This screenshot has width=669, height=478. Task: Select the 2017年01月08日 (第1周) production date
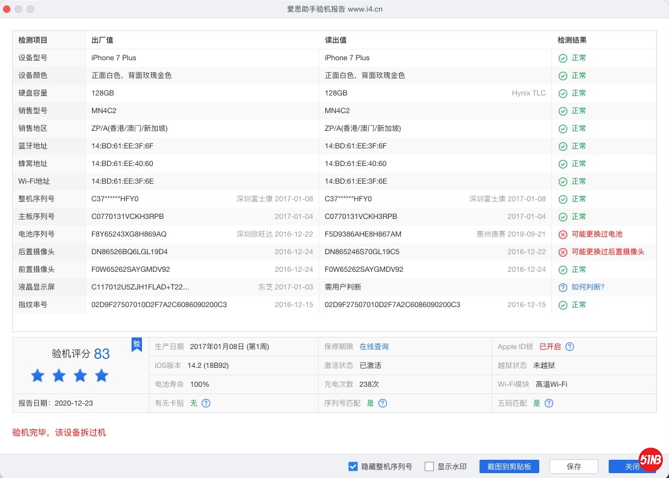229,347
